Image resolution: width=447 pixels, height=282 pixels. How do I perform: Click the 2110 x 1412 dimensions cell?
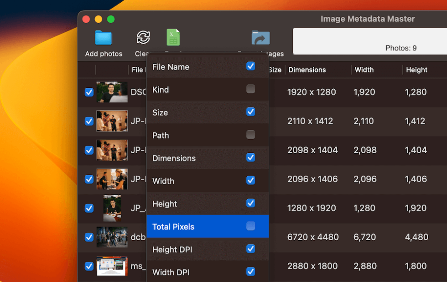[x=310, y=121]
